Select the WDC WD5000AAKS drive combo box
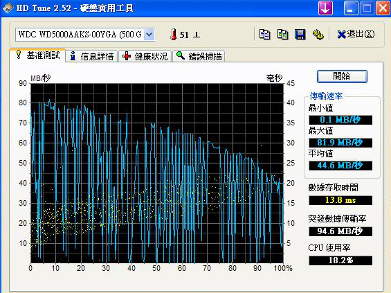 85,35
